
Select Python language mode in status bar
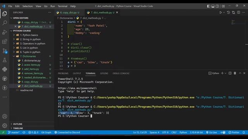tap(183, 132)
